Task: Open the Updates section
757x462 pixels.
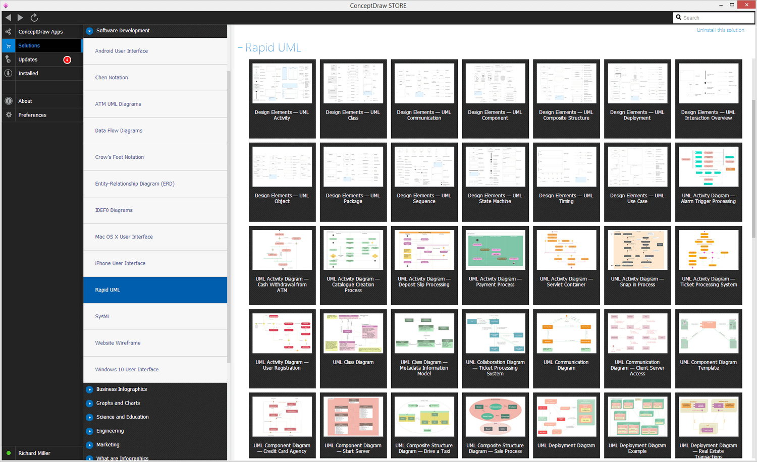Action: click(28, 60)
